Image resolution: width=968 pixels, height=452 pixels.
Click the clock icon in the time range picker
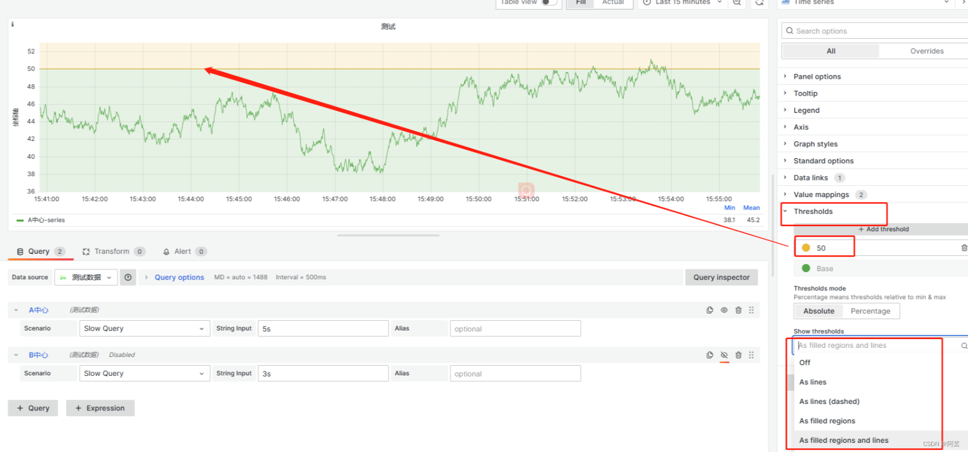point(646,3)
